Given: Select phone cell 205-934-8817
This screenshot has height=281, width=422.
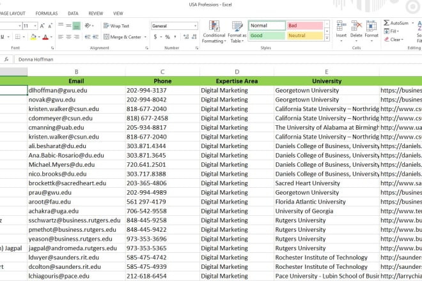Looking at the screenshot, I should point(162,128).
